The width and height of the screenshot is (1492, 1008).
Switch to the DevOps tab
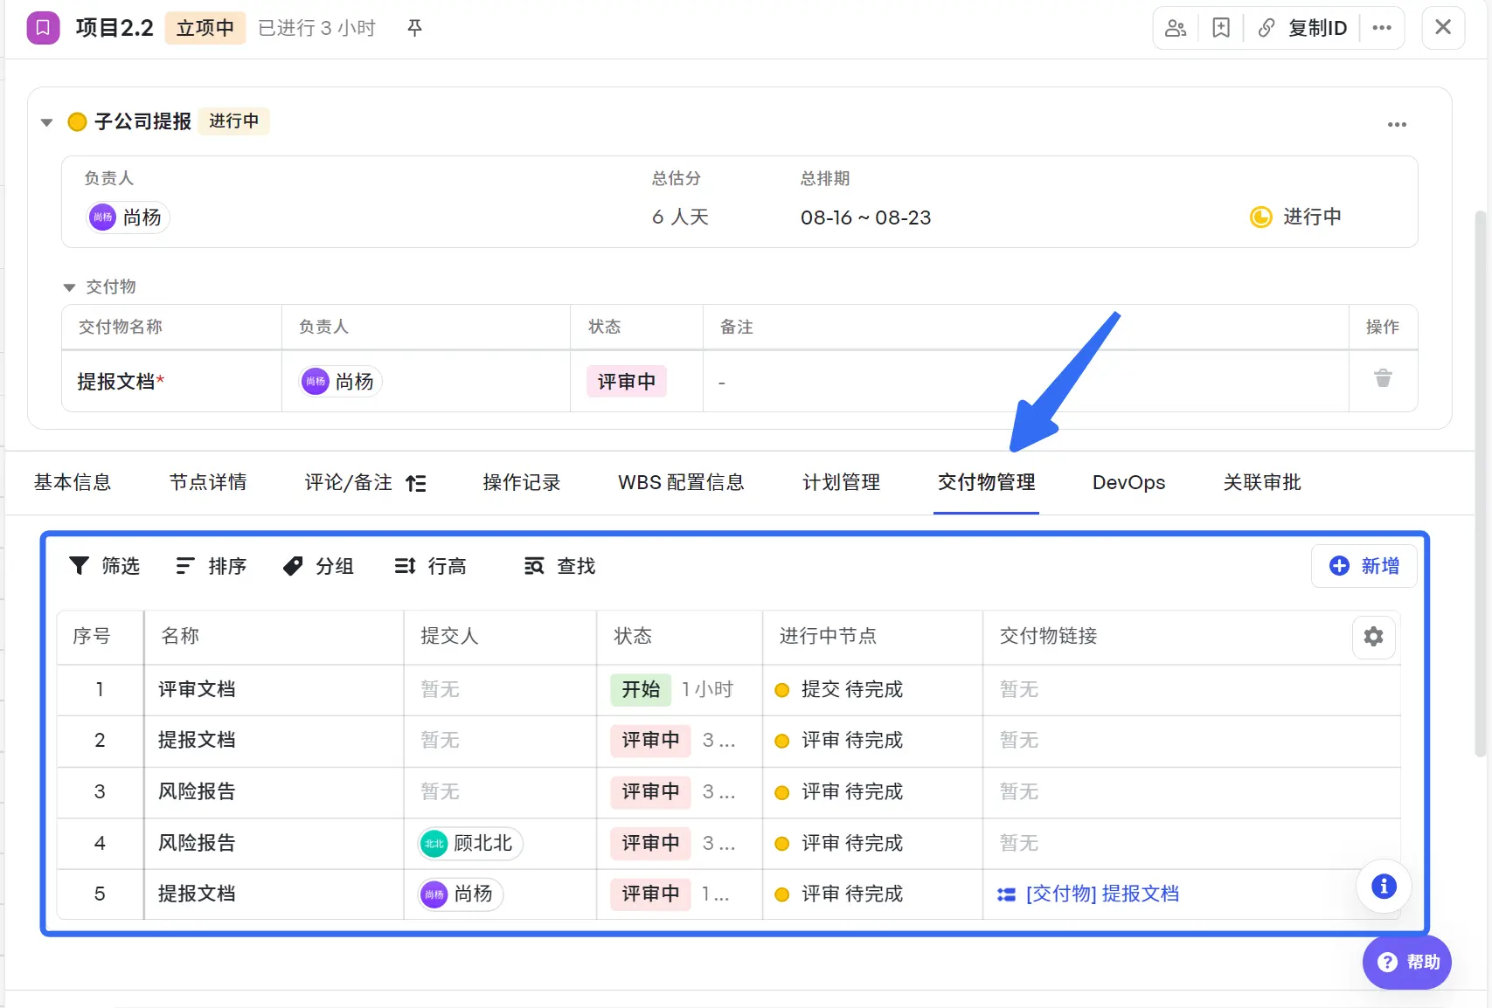click(1128, 482)
